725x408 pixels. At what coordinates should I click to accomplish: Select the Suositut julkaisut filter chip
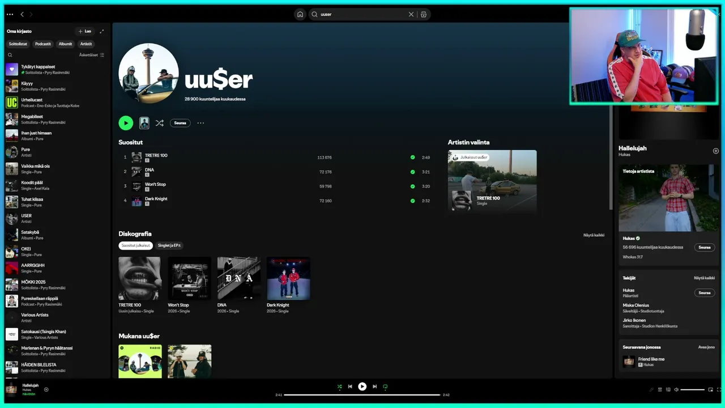[x=136, y=245]
